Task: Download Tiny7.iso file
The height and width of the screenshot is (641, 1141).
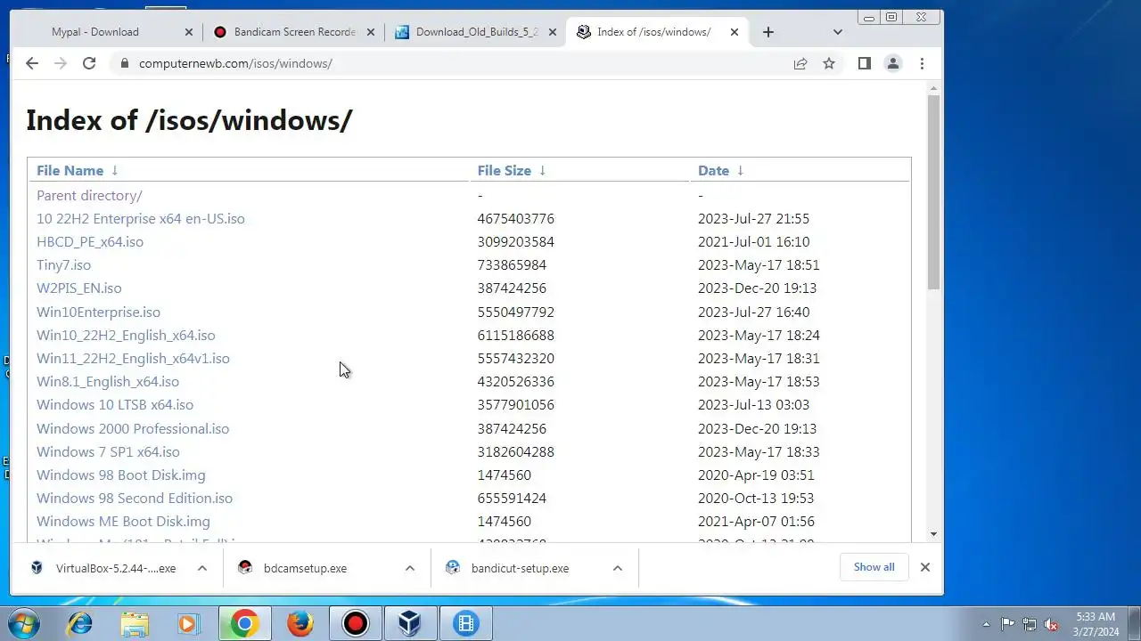Action: [63, 264]
